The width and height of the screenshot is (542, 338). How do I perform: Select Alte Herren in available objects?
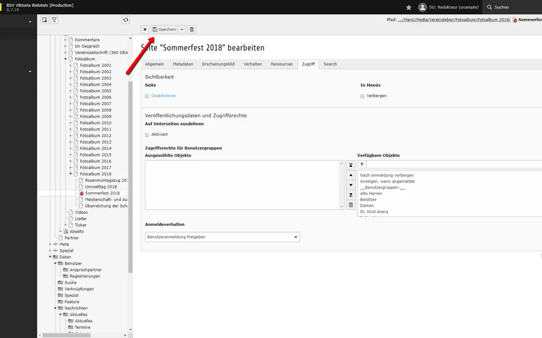tap(371, 193)
